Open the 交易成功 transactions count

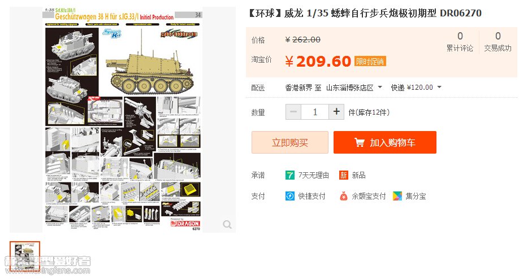pos(498,41)
